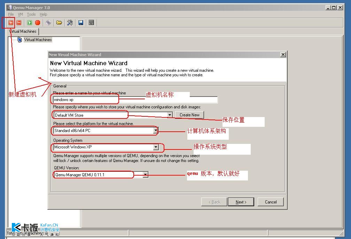Click the Virtual Machines tree node icon

point(20,40)
